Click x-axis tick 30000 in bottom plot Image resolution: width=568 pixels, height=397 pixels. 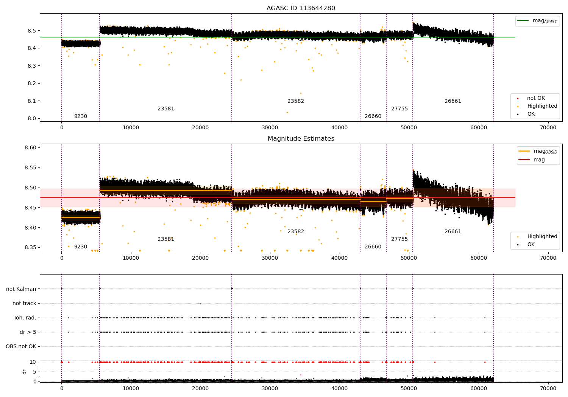[270, 388]
